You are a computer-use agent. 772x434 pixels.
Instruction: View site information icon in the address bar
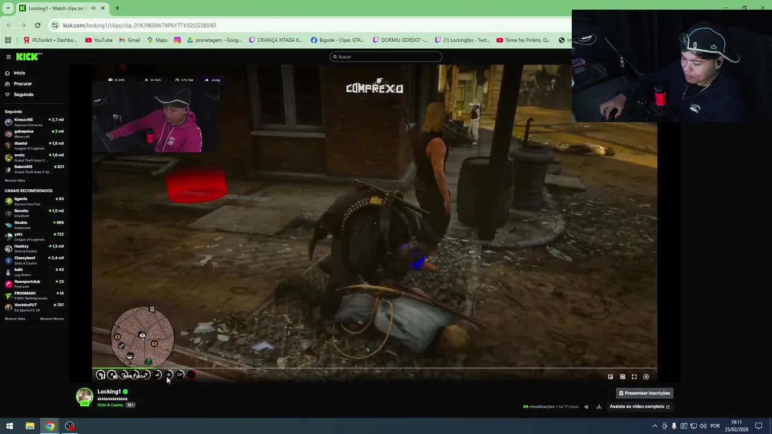[55, 25]
